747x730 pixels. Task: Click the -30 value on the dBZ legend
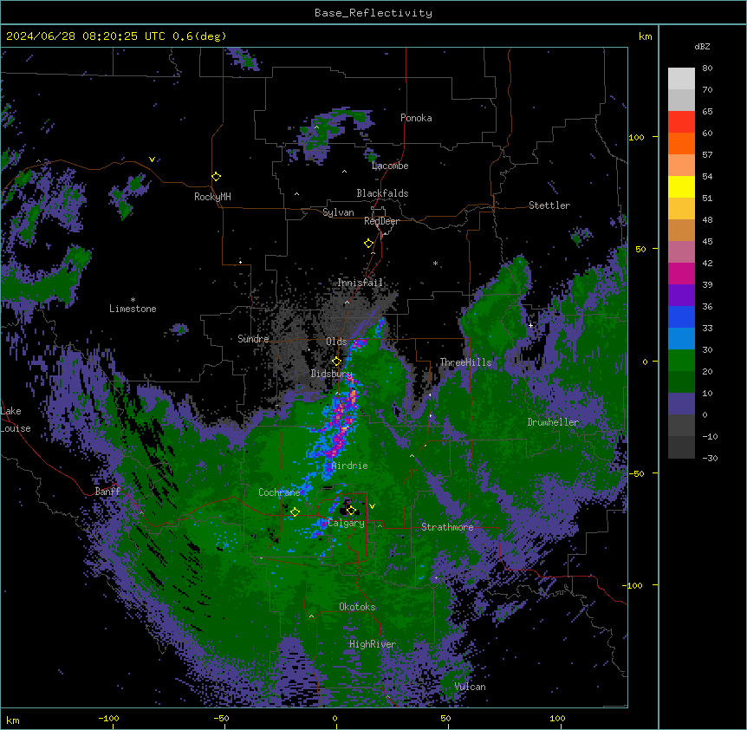pyautogui.click(x=710, y=458)
